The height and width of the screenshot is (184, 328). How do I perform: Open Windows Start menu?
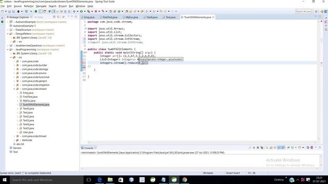pos(5,179)
